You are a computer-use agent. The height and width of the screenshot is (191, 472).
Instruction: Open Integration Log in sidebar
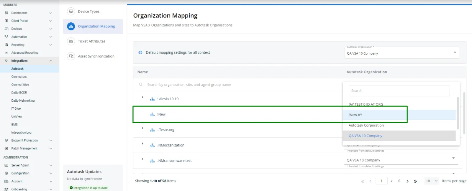(x=21, y=133)
